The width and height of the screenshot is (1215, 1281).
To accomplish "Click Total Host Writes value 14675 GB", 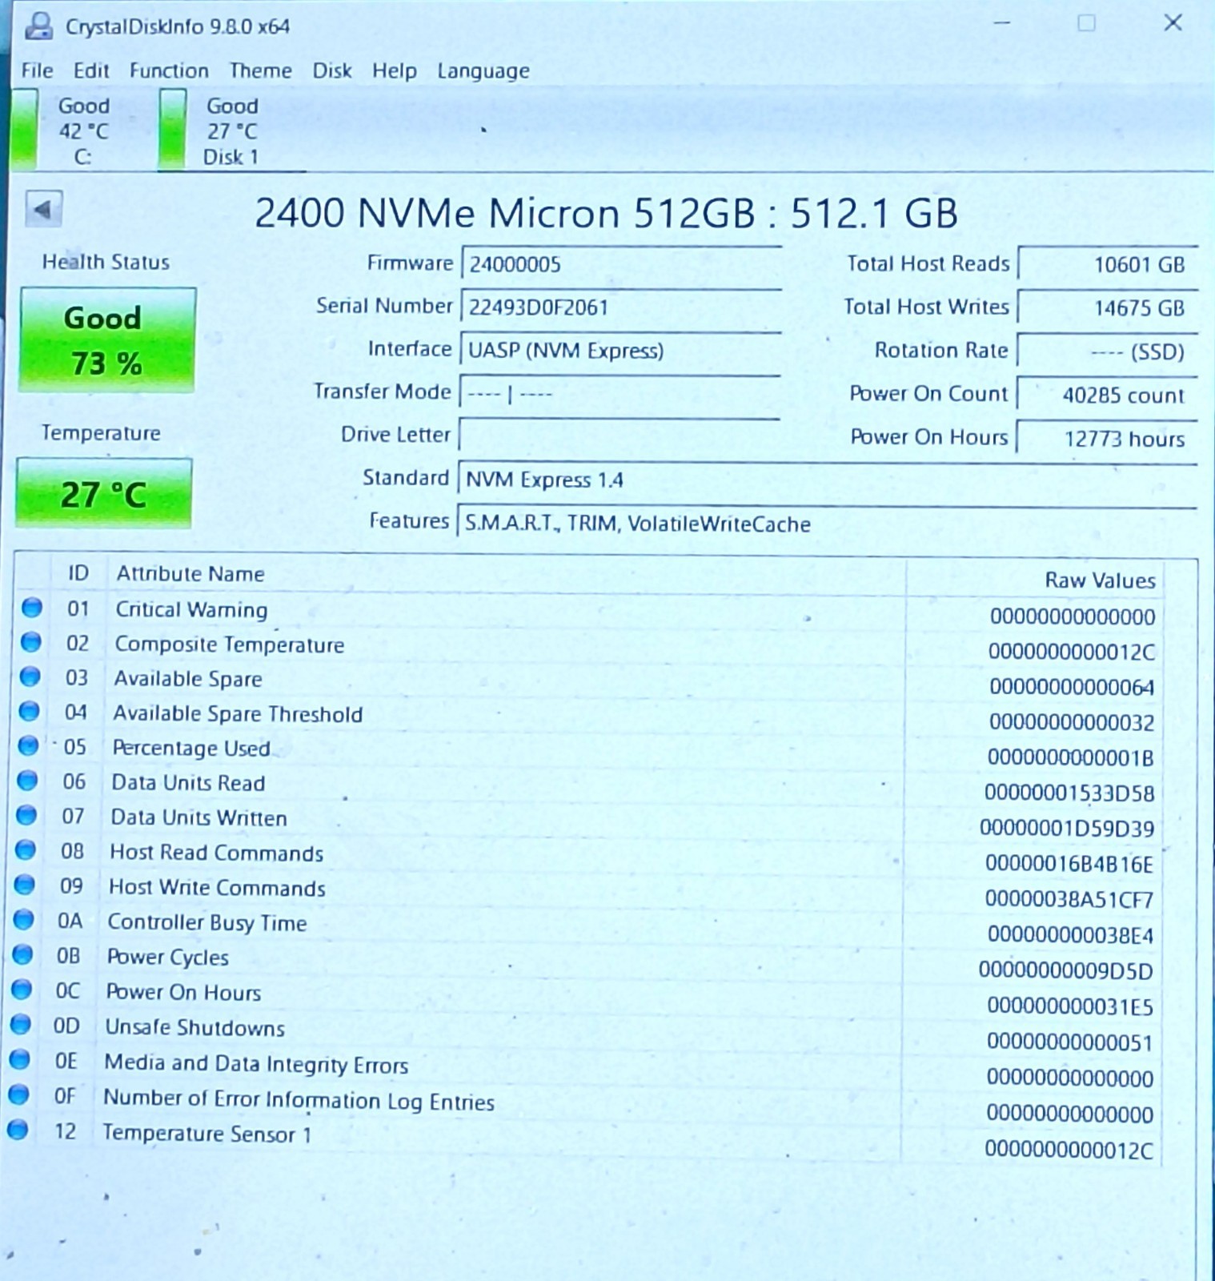I will (1108, 307).
